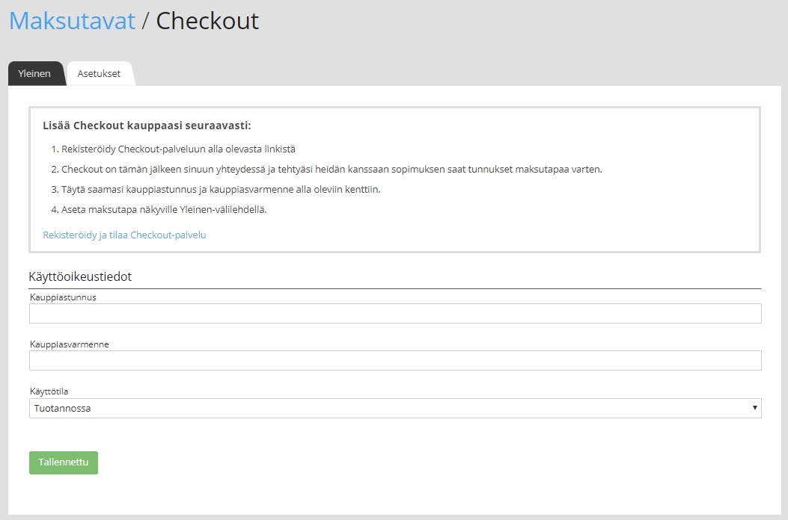Screen dimensions: 788x520
Task: Click step 3 text Täytä saamasi kauppiastunnus
Action: pos(221,189)
